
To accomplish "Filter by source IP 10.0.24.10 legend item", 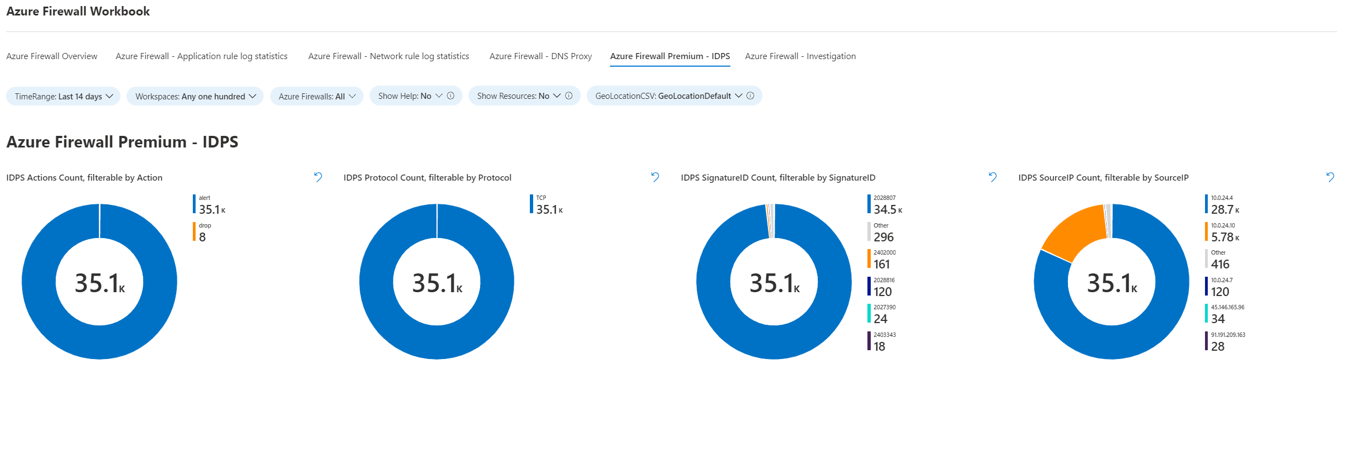I will coord(1223,232).
